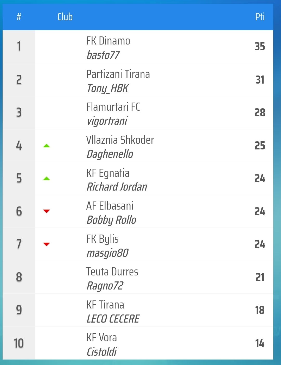The height and width of the screenshot is (365, 281).
Task: Open manager Tony_HBK profile
Action: [107, 88]
